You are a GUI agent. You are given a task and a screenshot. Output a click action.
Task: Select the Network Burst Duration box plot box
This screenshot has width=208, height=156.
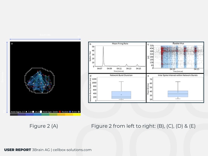121,95
